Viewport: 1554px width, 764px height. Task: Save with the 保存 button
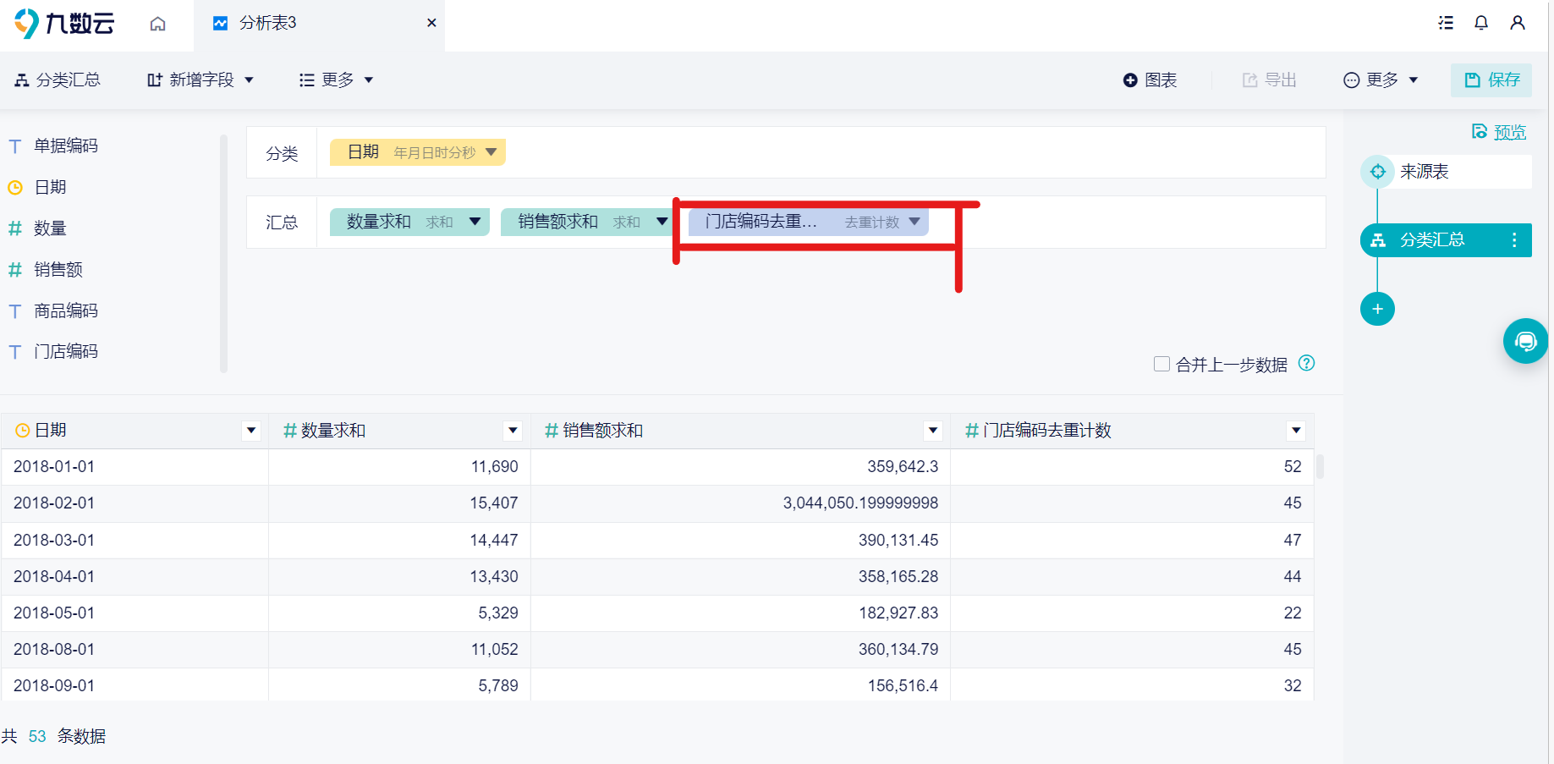(x=1491, y=80)
